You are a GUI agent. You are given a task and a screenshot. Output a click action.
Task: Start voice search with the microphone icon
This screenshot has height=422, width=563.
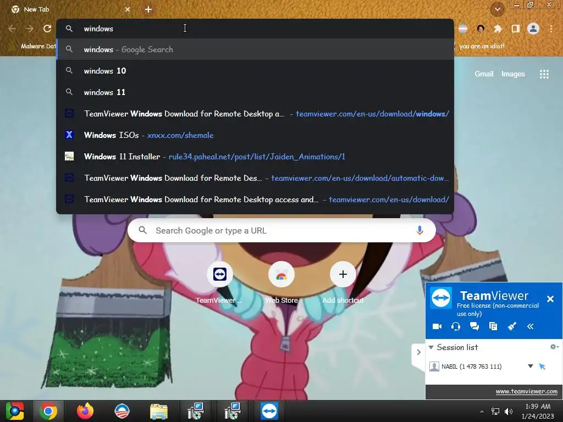coord(420,230)
